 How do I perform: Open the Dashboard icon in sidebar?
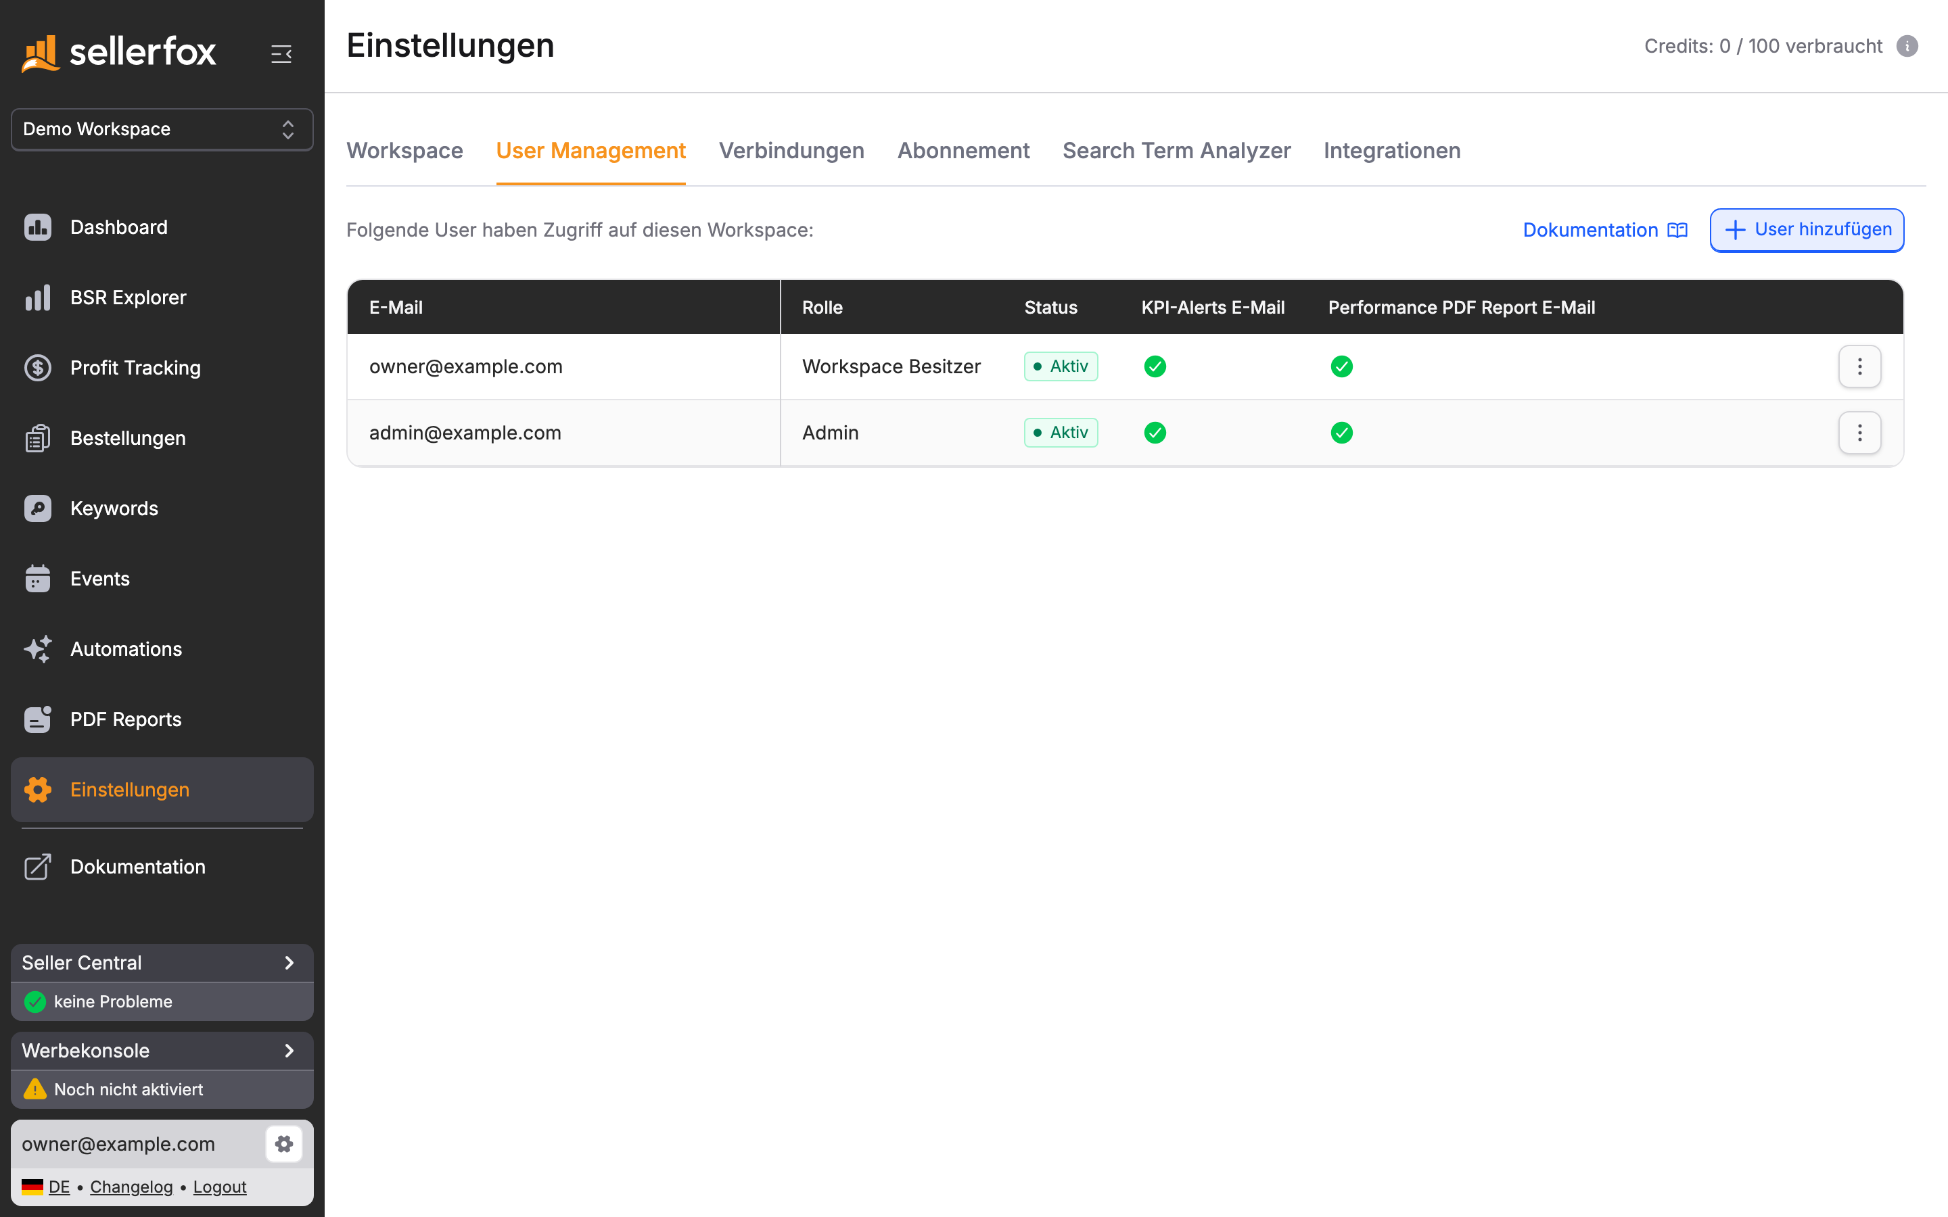(x=38, y=227)
